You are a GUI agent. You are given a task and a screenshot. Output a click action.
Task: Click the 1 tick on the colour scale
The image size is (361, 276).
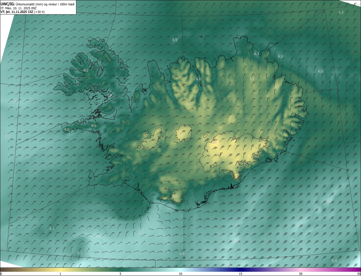[x=60, y=274]
